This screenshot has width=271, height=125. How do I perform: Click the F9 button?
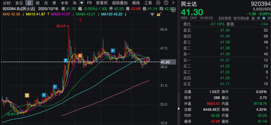[x=89, y=3]
